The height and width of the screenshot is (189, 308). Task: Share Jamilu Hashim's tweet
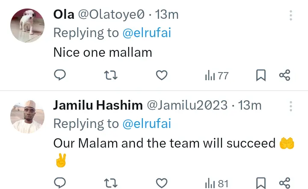pyautogui.click(x=285, y=183)
